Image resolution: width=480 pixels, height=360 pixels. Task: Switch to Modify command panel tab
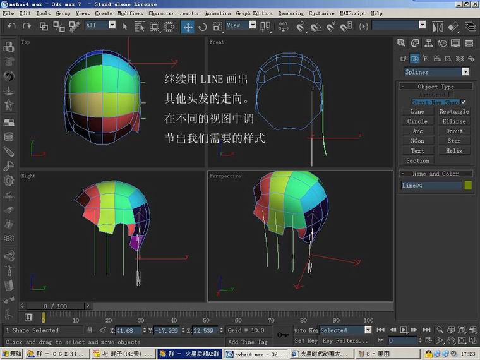(415, 43)
